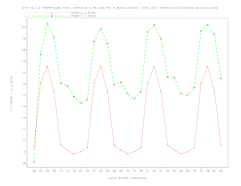Click the FHOUR VHHMM:1200>0000 x-axis title

127,178
